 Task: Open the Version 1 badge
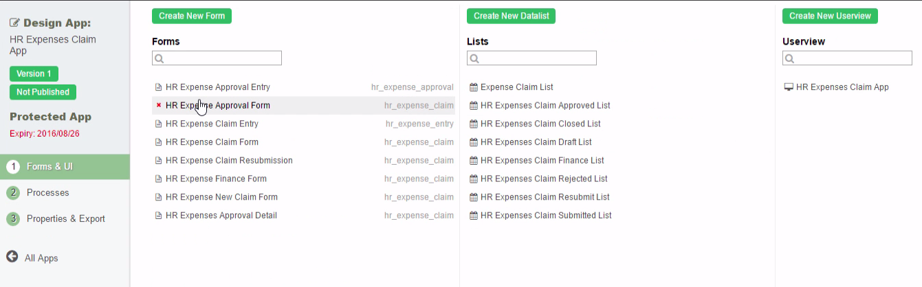coord(34,73)
